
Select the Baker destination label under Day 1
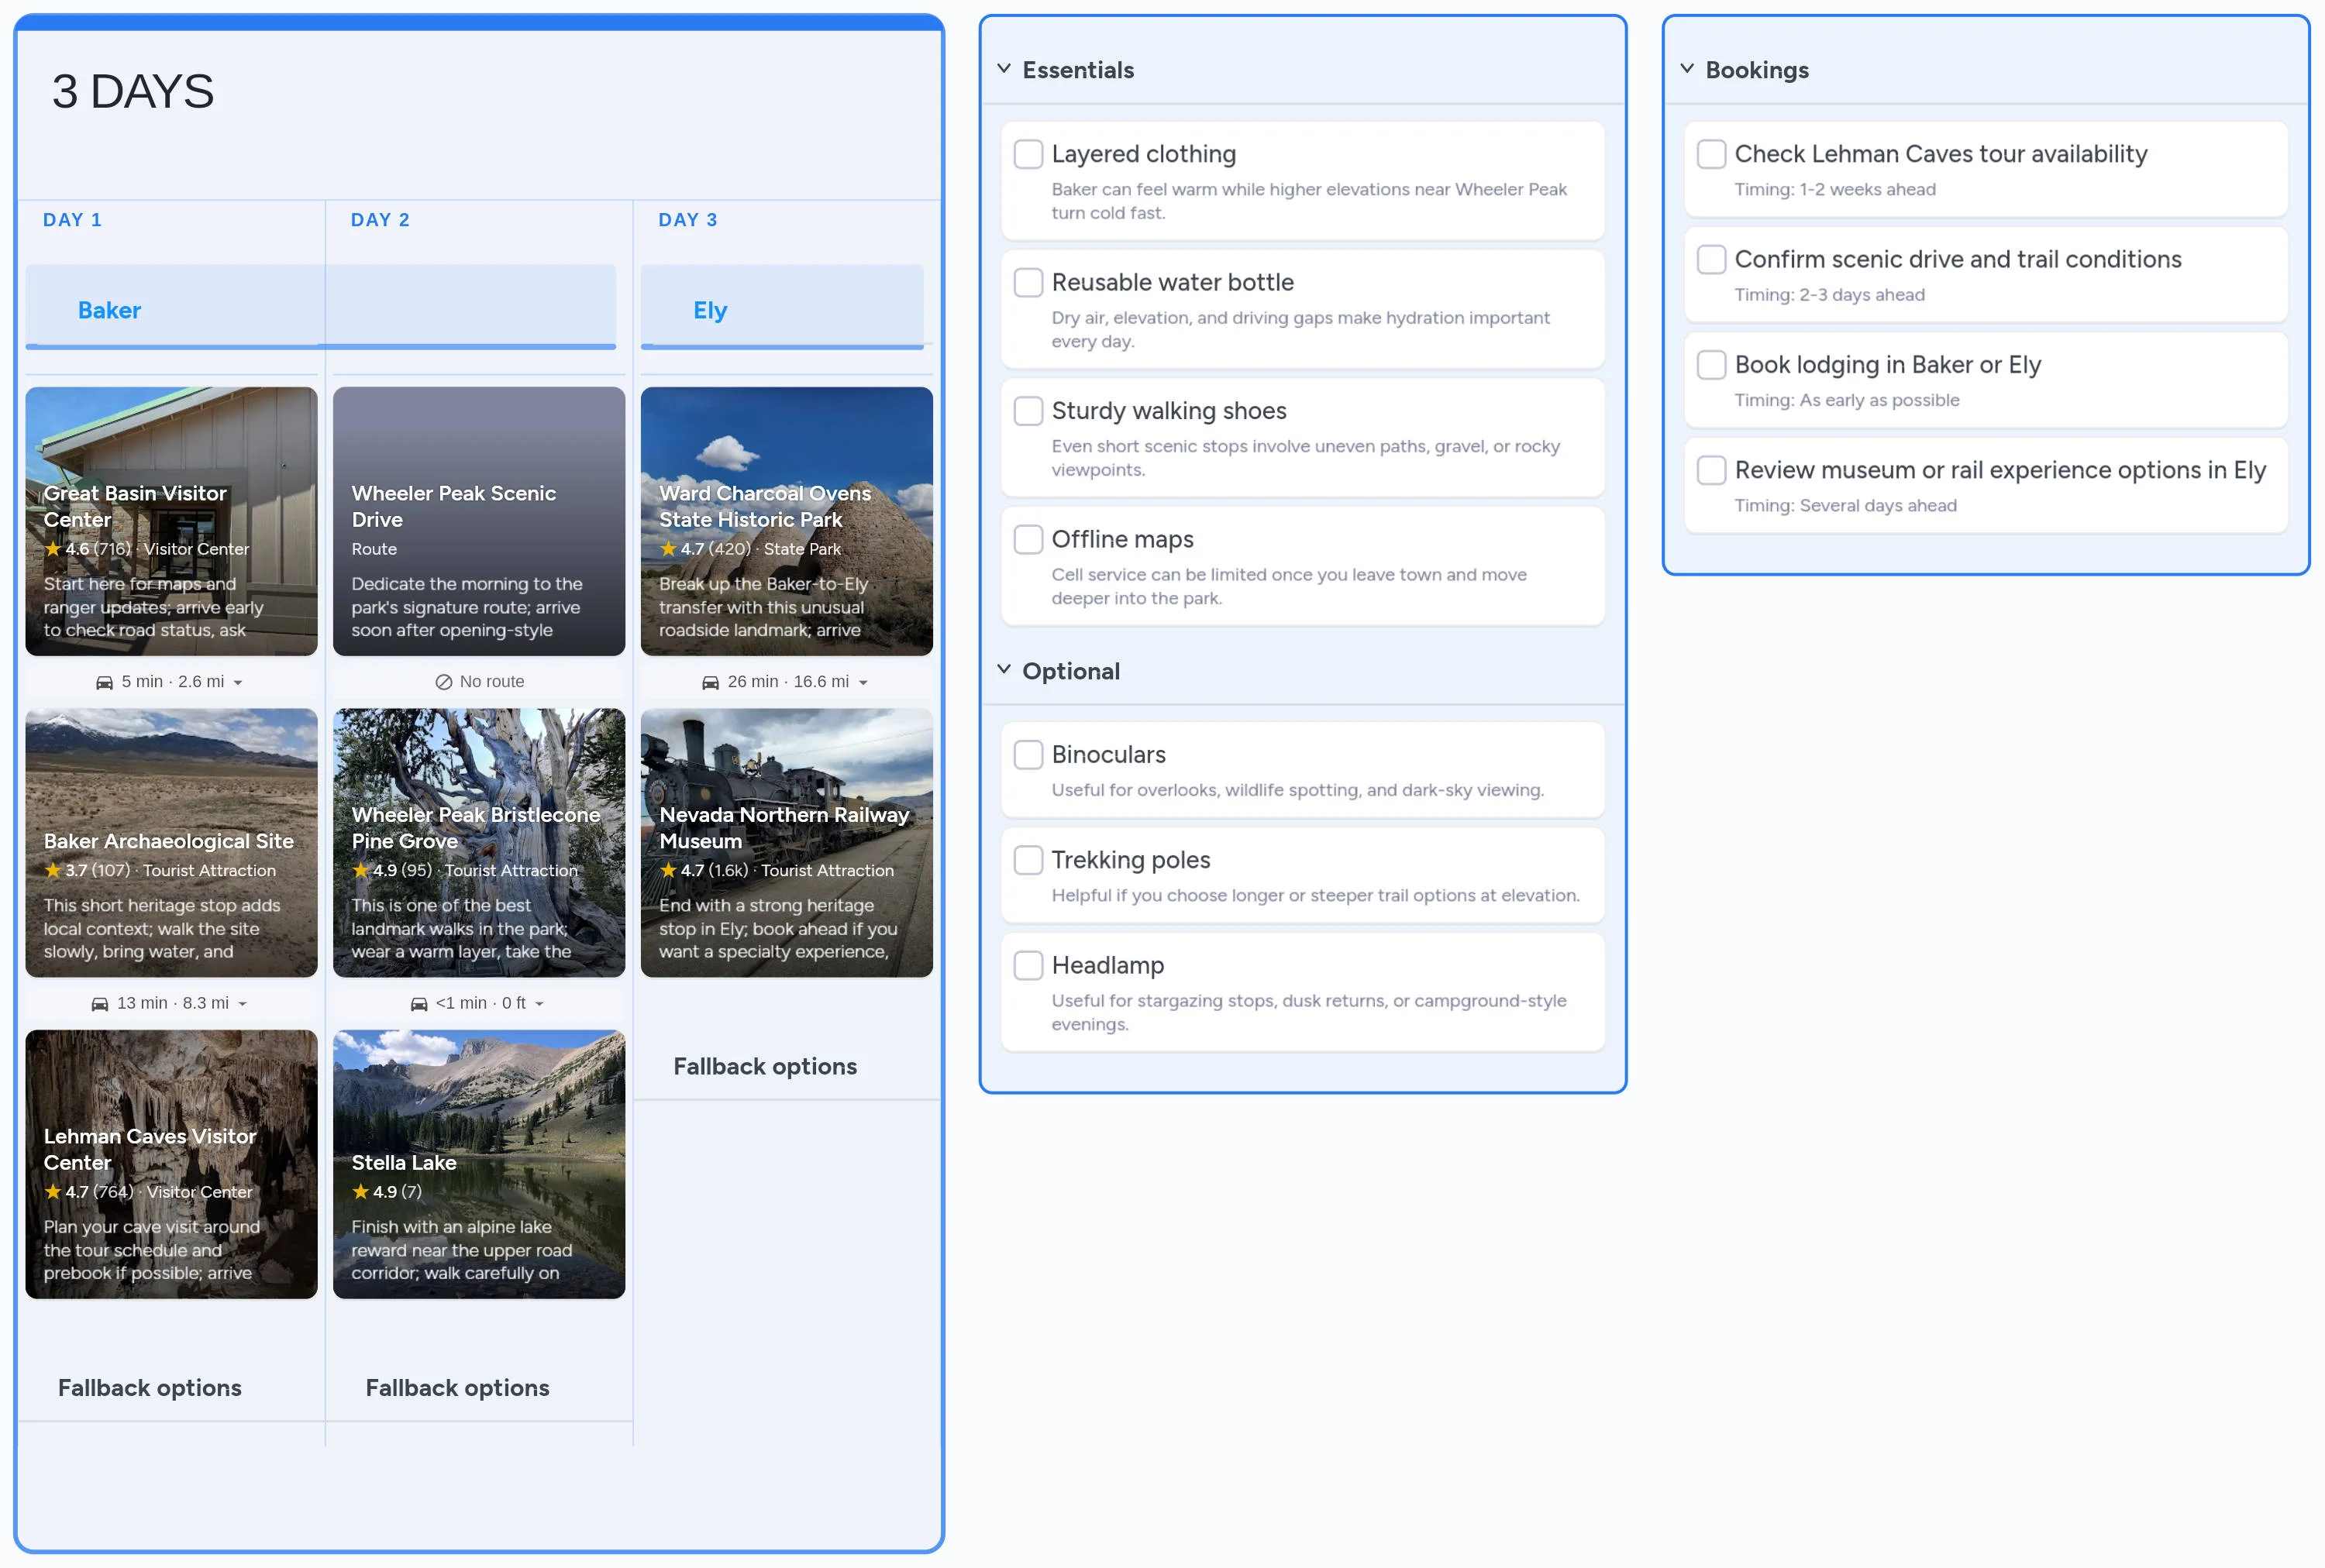[109, 310]
